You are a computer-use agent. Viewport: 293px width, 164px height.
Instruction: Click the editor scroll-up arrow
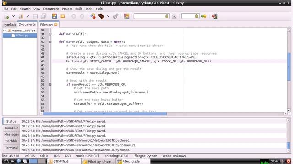click(x=289, y=30)
